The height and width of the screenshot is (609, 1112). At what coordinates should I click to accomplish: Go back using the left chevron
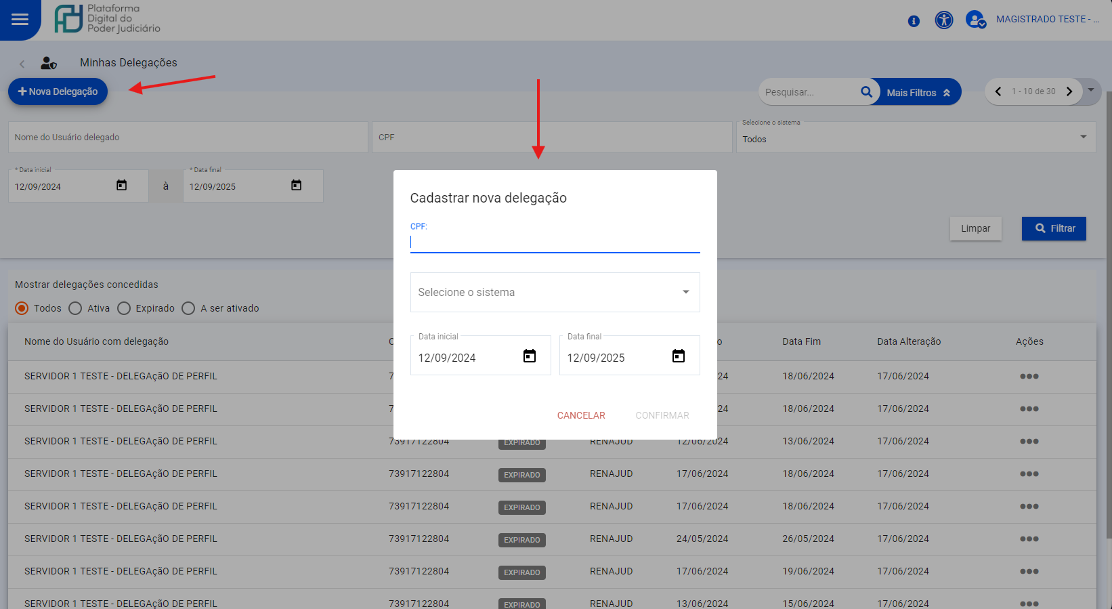coord(22,64)
